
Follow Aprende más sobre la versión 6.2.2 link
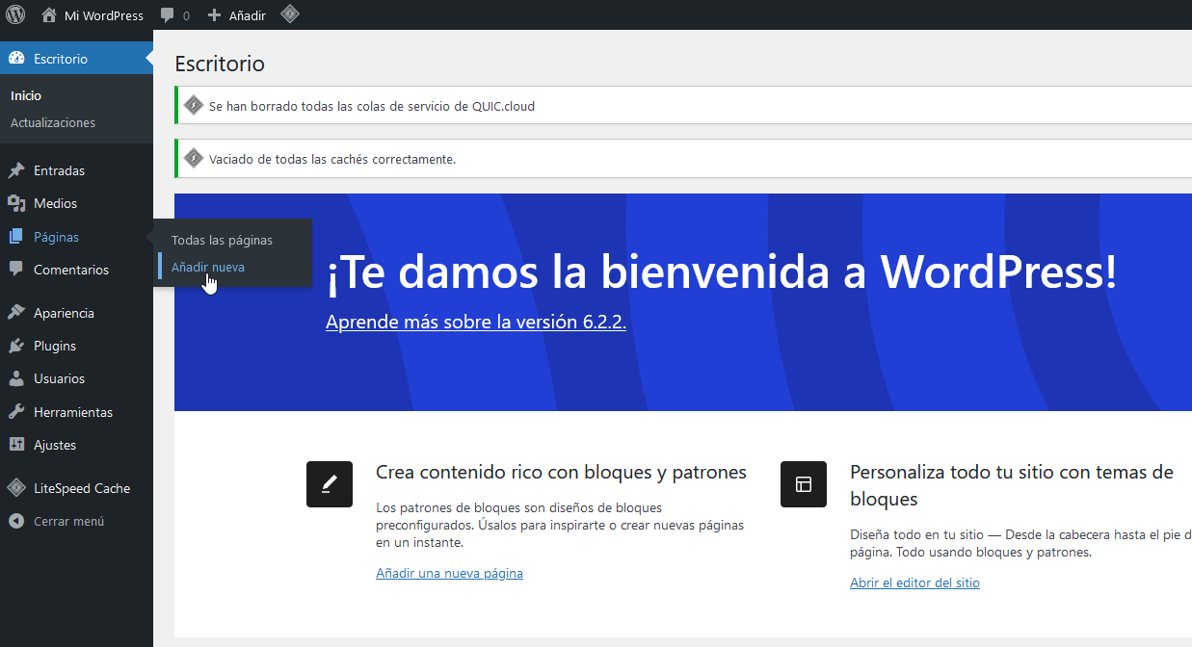476,322
